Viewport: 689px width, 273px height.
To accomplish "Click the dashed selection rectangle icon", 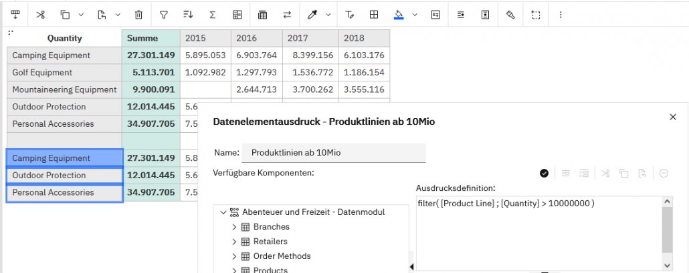I will click(536, 15).
